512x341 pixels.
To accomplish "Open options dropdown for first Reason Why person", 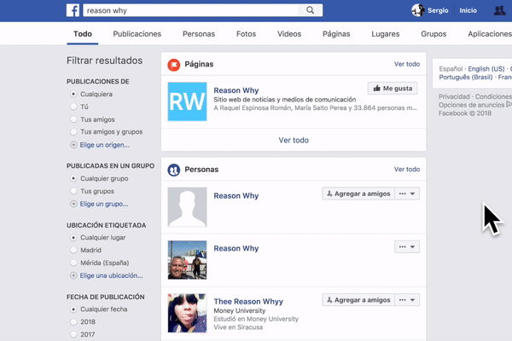I will (407, 194).
